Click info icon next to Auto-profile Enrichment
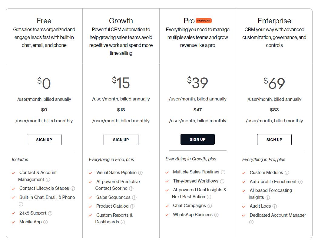318x240 pixels. pos(300,182)
